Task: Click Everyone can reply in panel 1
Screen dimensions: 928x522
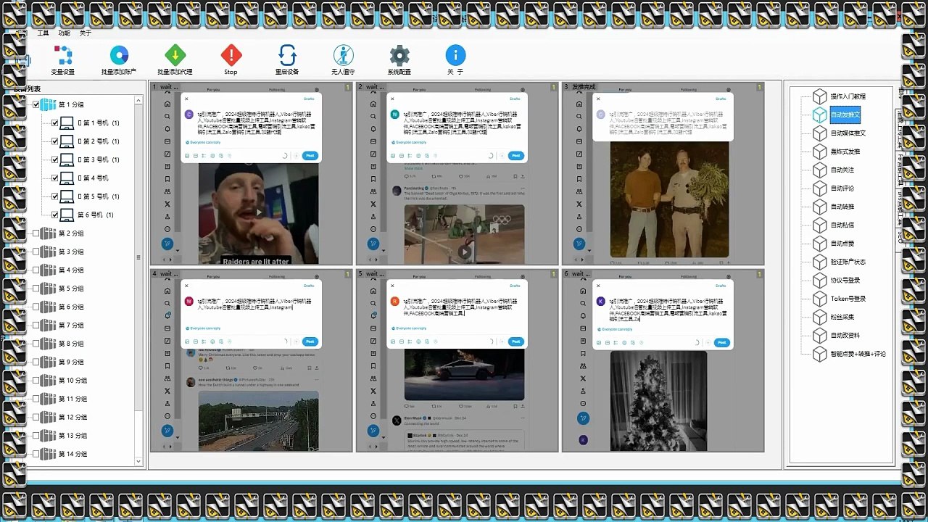Action: pyautogui.click(x=203, y=142)
